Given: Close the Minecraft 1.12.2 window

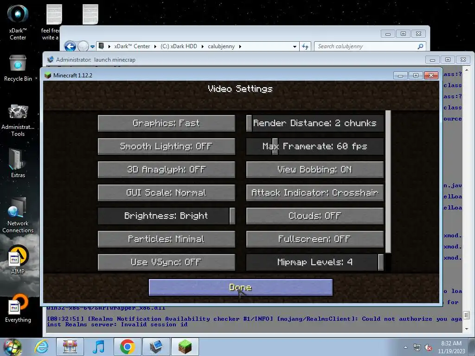Looking at the screenshot, I should [x=431, y=76].
